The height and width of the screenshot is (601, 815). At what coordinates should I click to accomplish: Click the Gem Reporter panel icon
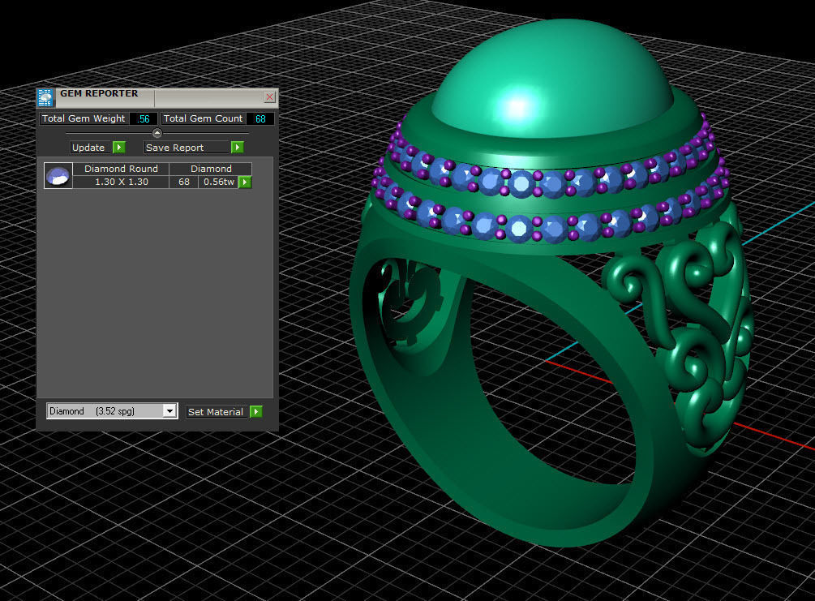pos(45,97)
